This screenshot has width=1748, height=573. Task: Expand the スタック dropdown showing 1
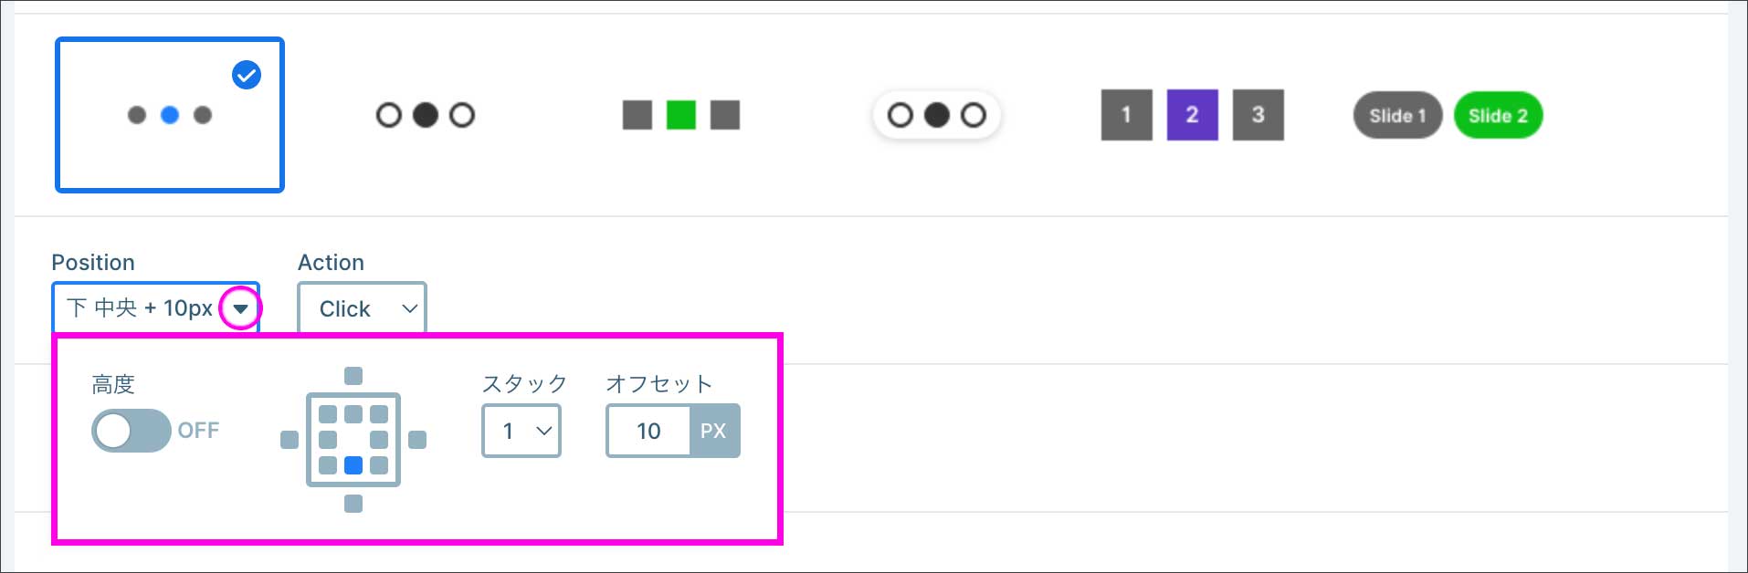521,431
